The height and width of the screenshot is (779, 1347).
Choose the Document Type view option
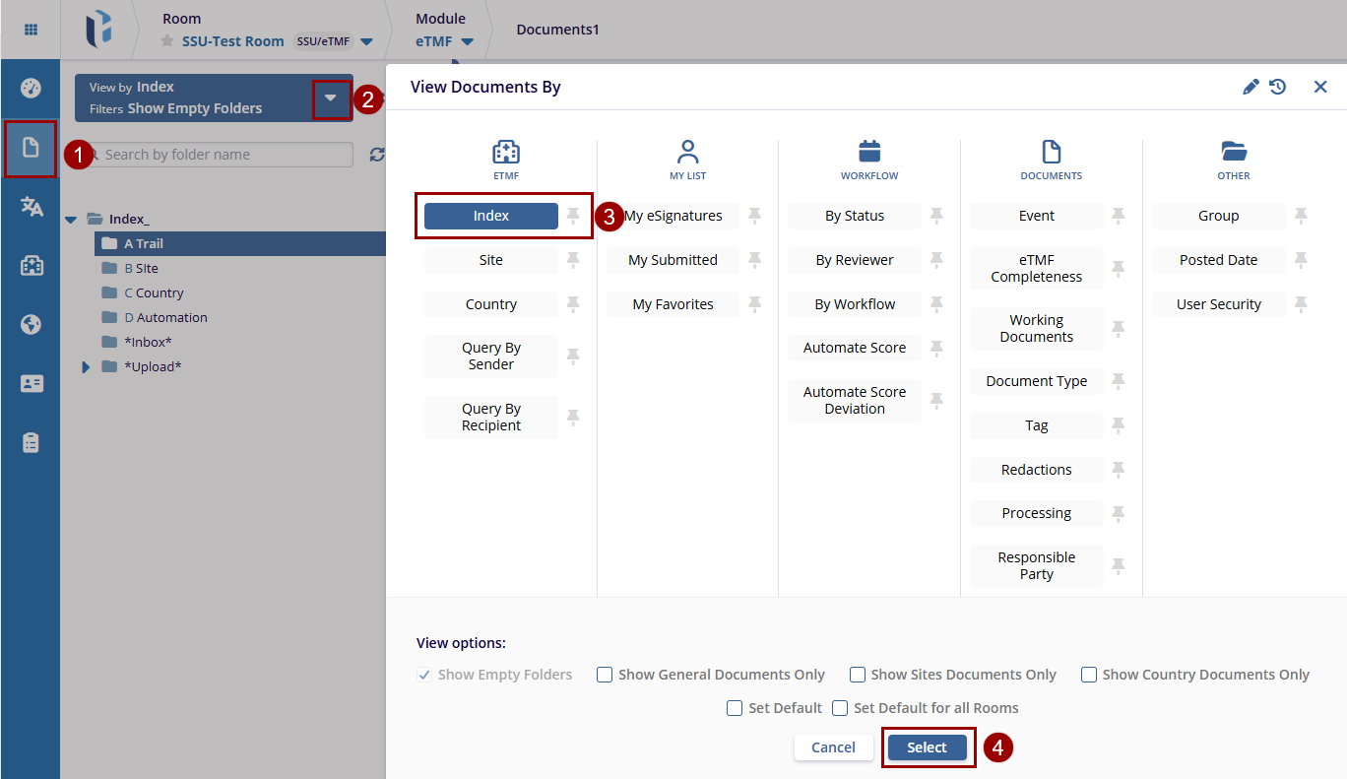point(1036,381)
